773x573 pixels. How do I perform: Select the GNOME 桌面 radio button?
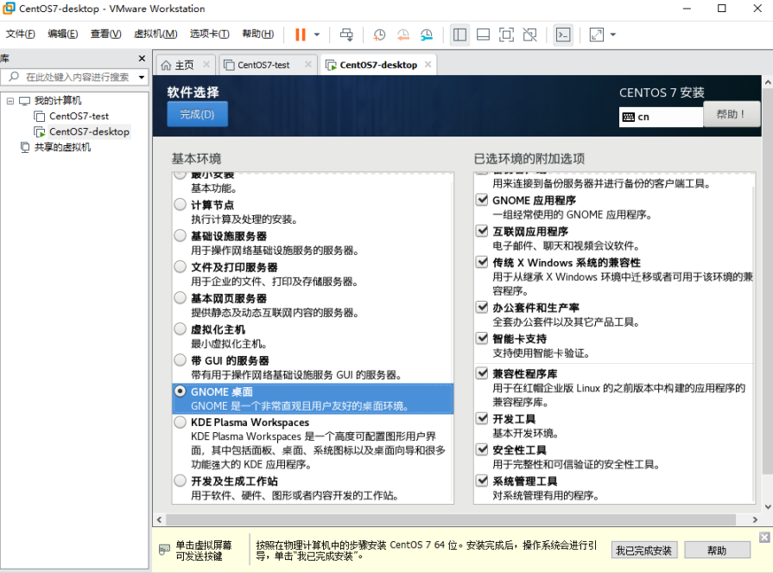pos(180,391)
